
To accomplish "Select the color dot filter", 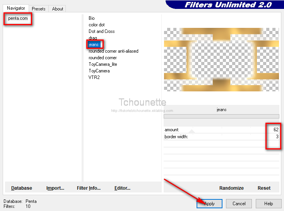I will [96, 25].
